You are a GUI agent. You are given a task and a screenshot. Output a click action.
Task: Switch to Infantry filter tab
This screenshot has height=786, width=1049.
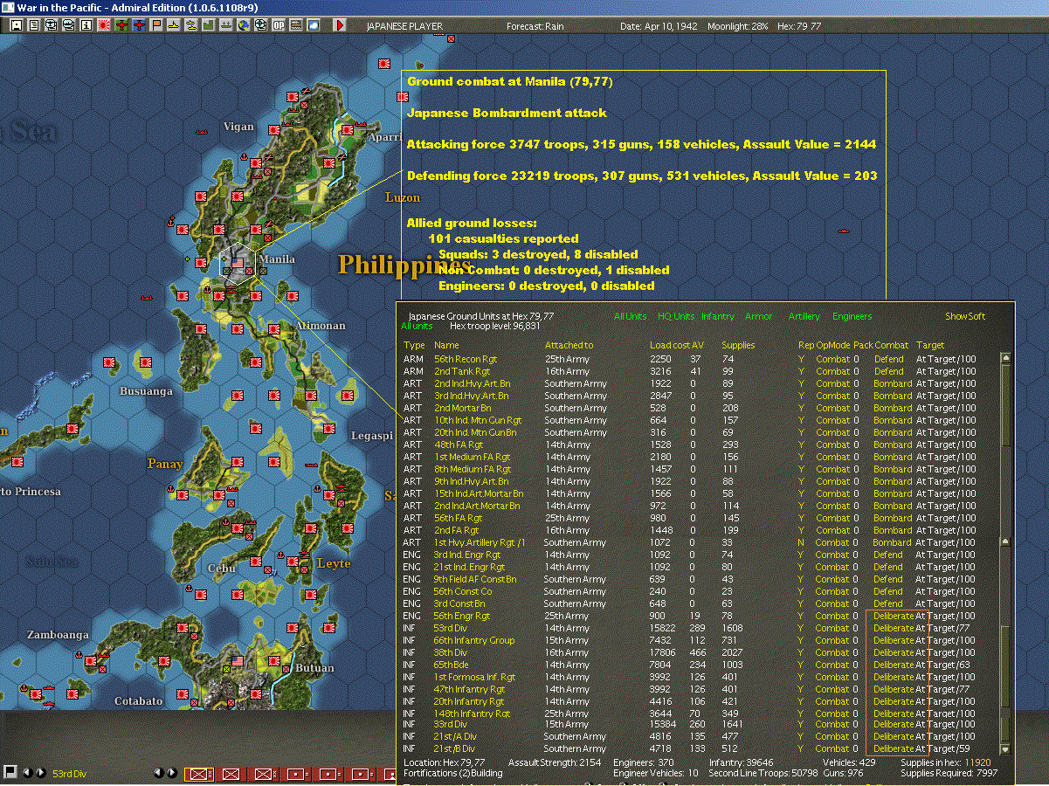pyautogui.click(x=718, y=316)
